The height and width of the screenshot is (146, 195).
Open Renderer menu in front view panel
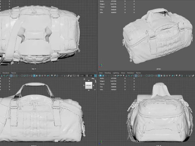pos(6,73)
